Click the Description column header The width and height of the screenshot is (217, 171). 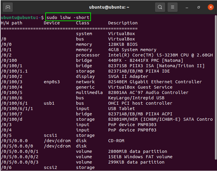point(123,23)
